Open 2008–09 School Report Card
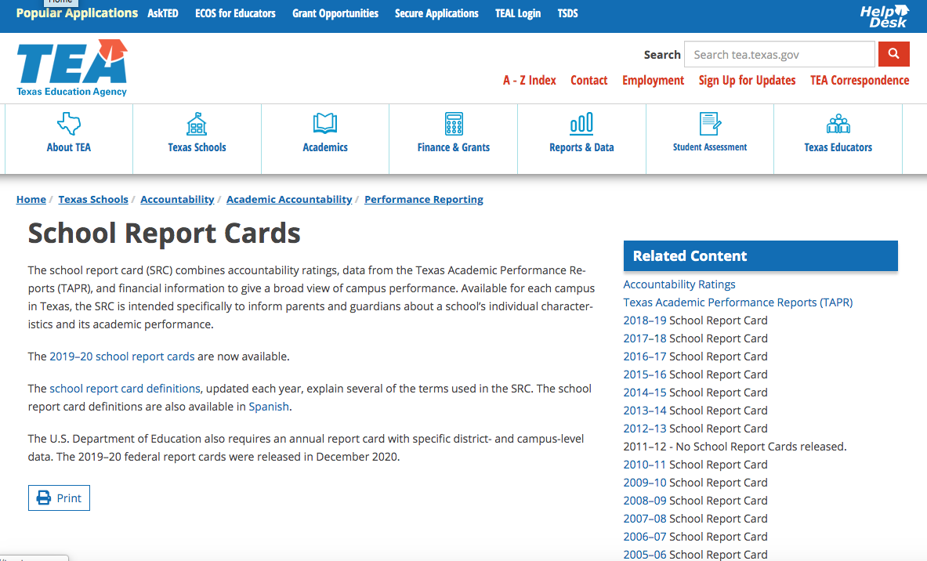Viewport: 927px width, 561px height. 644,501
